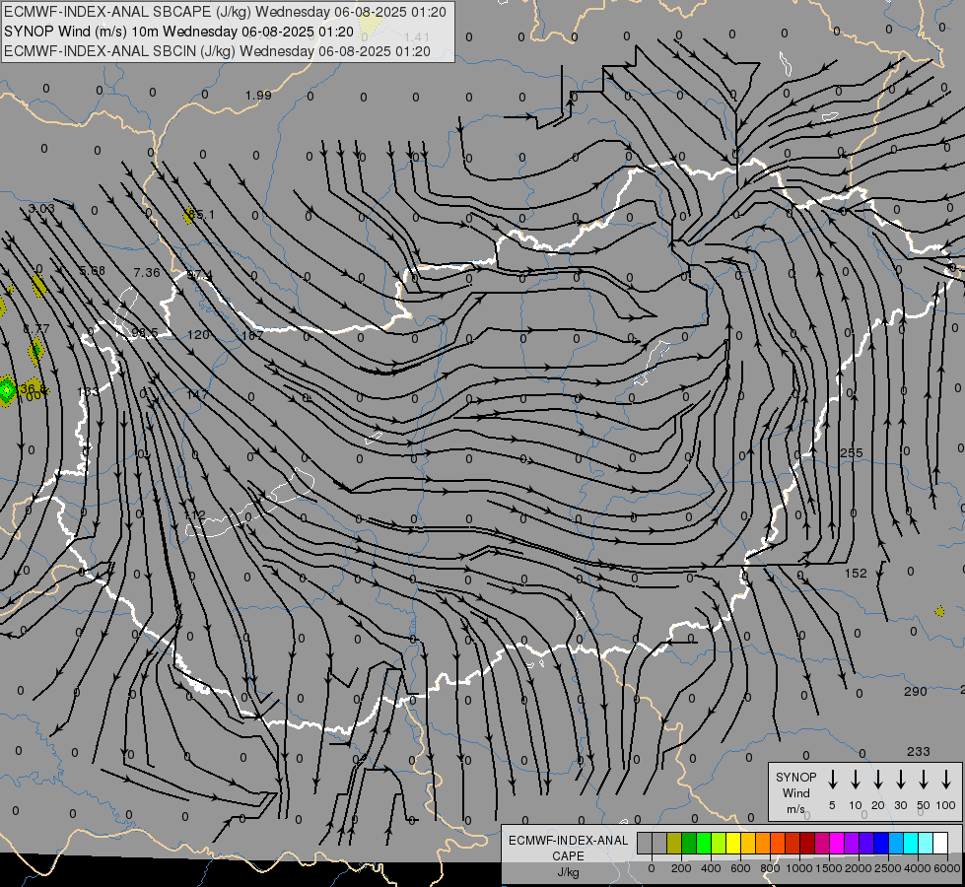Image resolution: width=965 pixels, height=887 pixels.
Task: Click the SYNOP label in the wind legend
Action: 795,778
